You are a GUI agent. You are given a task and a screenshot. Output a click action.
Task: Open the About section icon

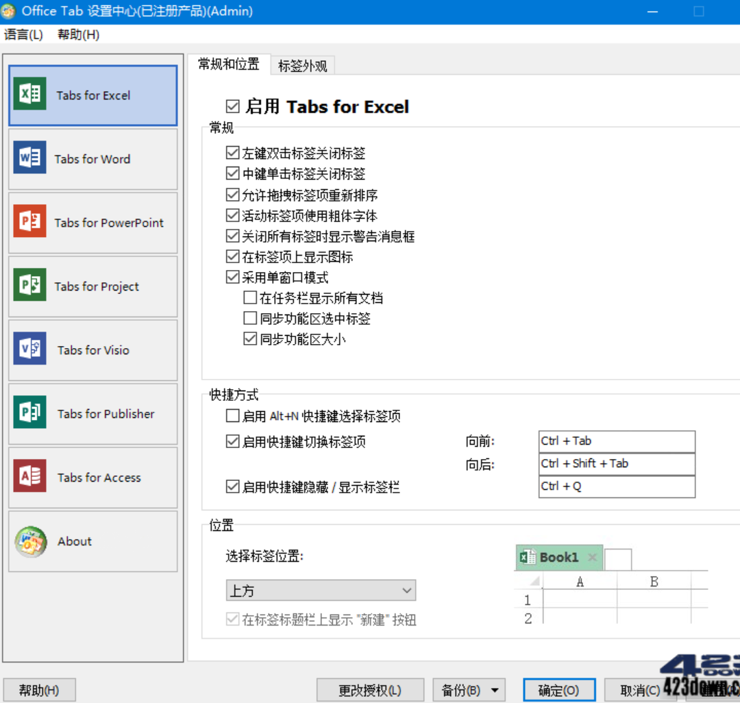31,542
